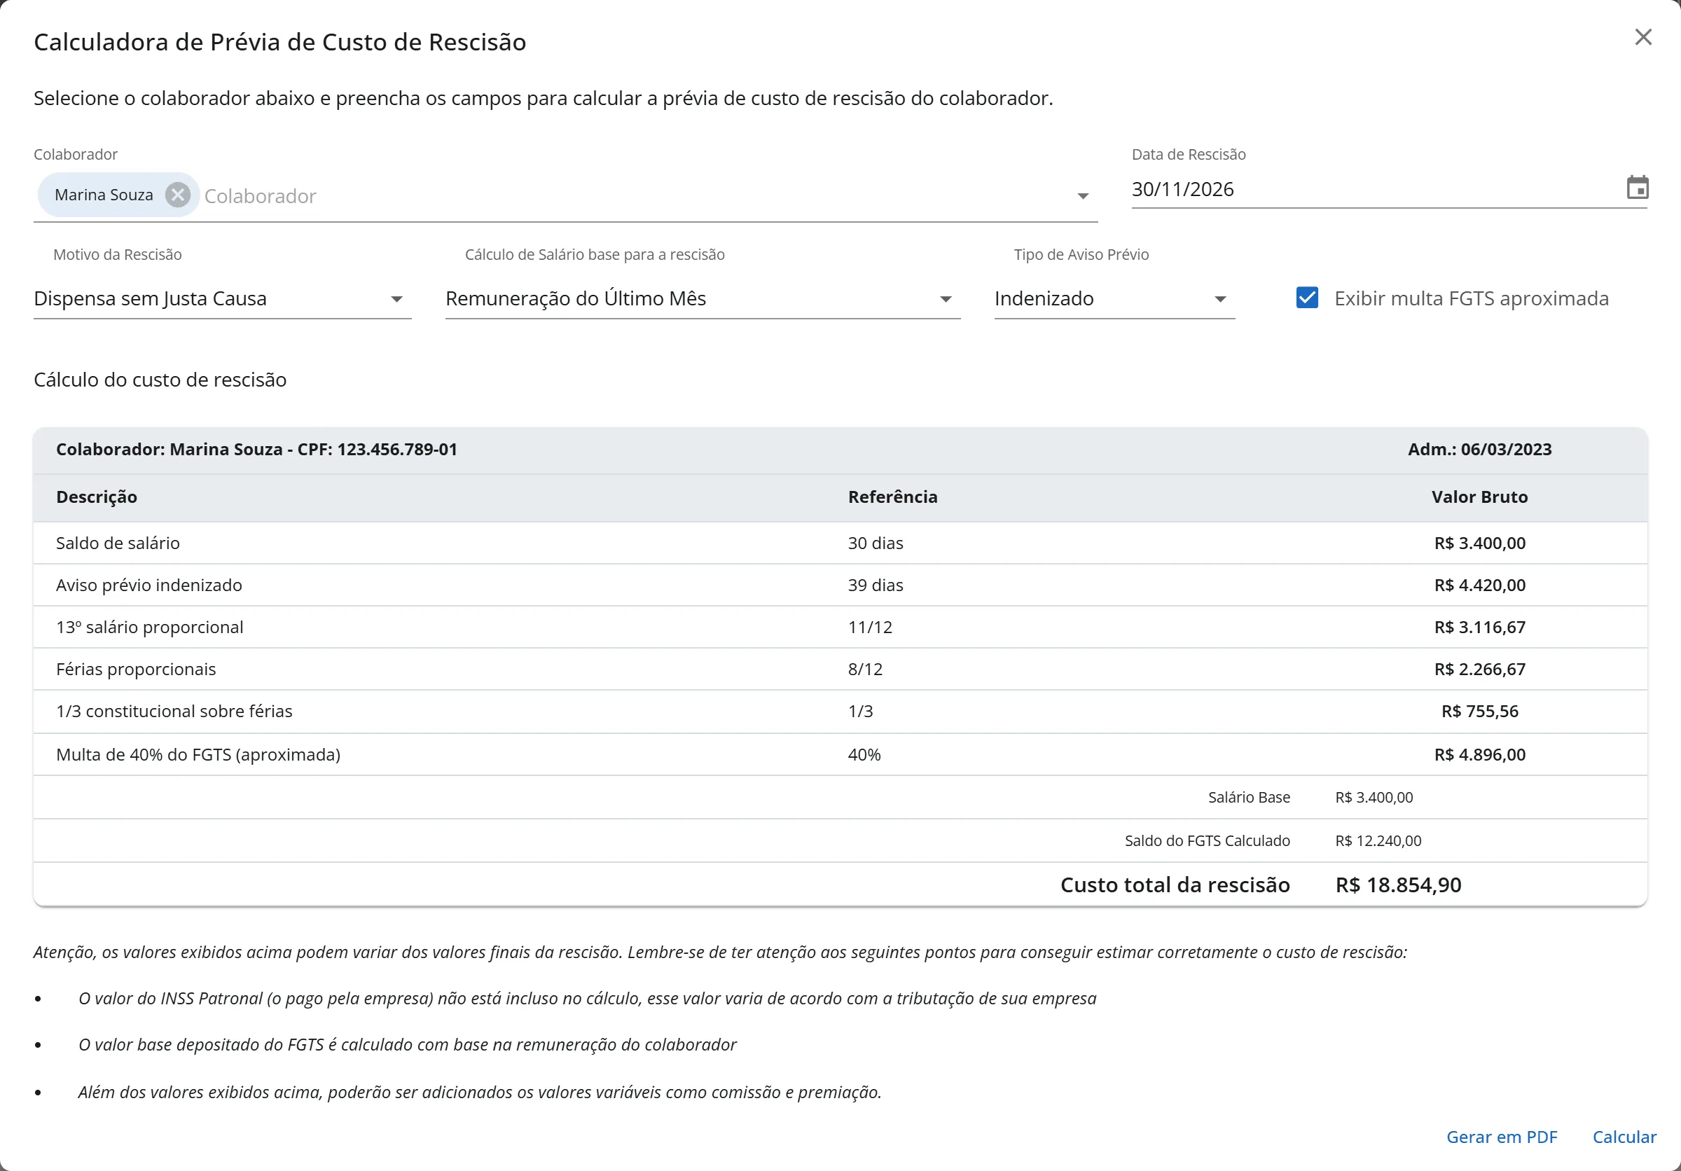This screenshot has width=1681, height=1171.
Task: Click the 11/12 reference cell
Action: (x=870, y=628)
